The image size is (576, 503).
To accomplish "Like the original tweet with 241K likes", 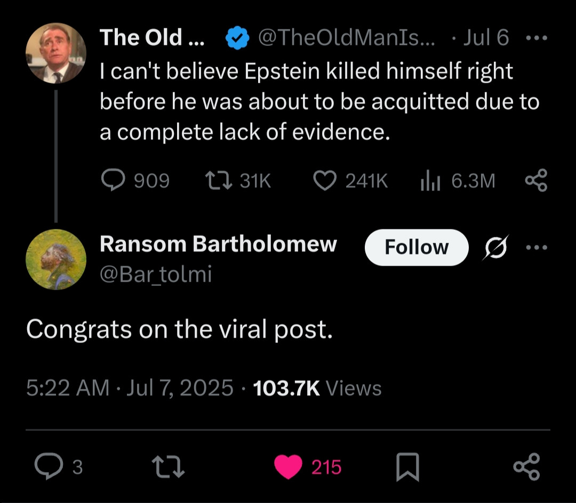I will point(323,182).
